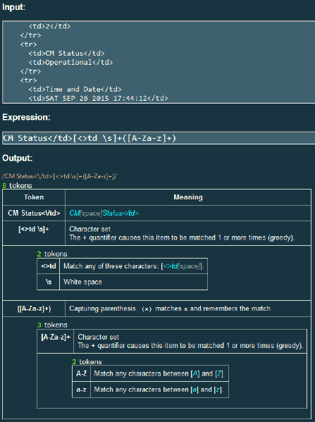Click the '8 tokens' count label
This screenshot has height=422, width=315.
(17, 185)
